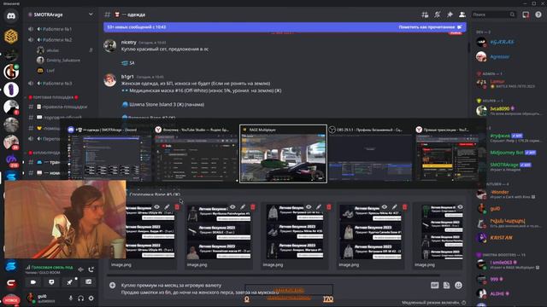Open Discord home direct messages icon
This screenshot has width=547, height=307.
point(11,16)
